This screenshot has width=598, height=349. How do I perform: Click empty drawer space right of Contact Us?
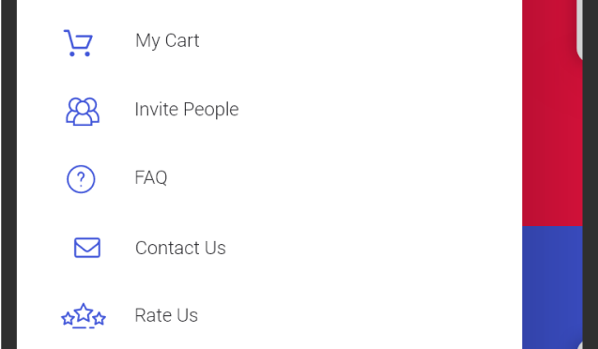click(374, 248)
